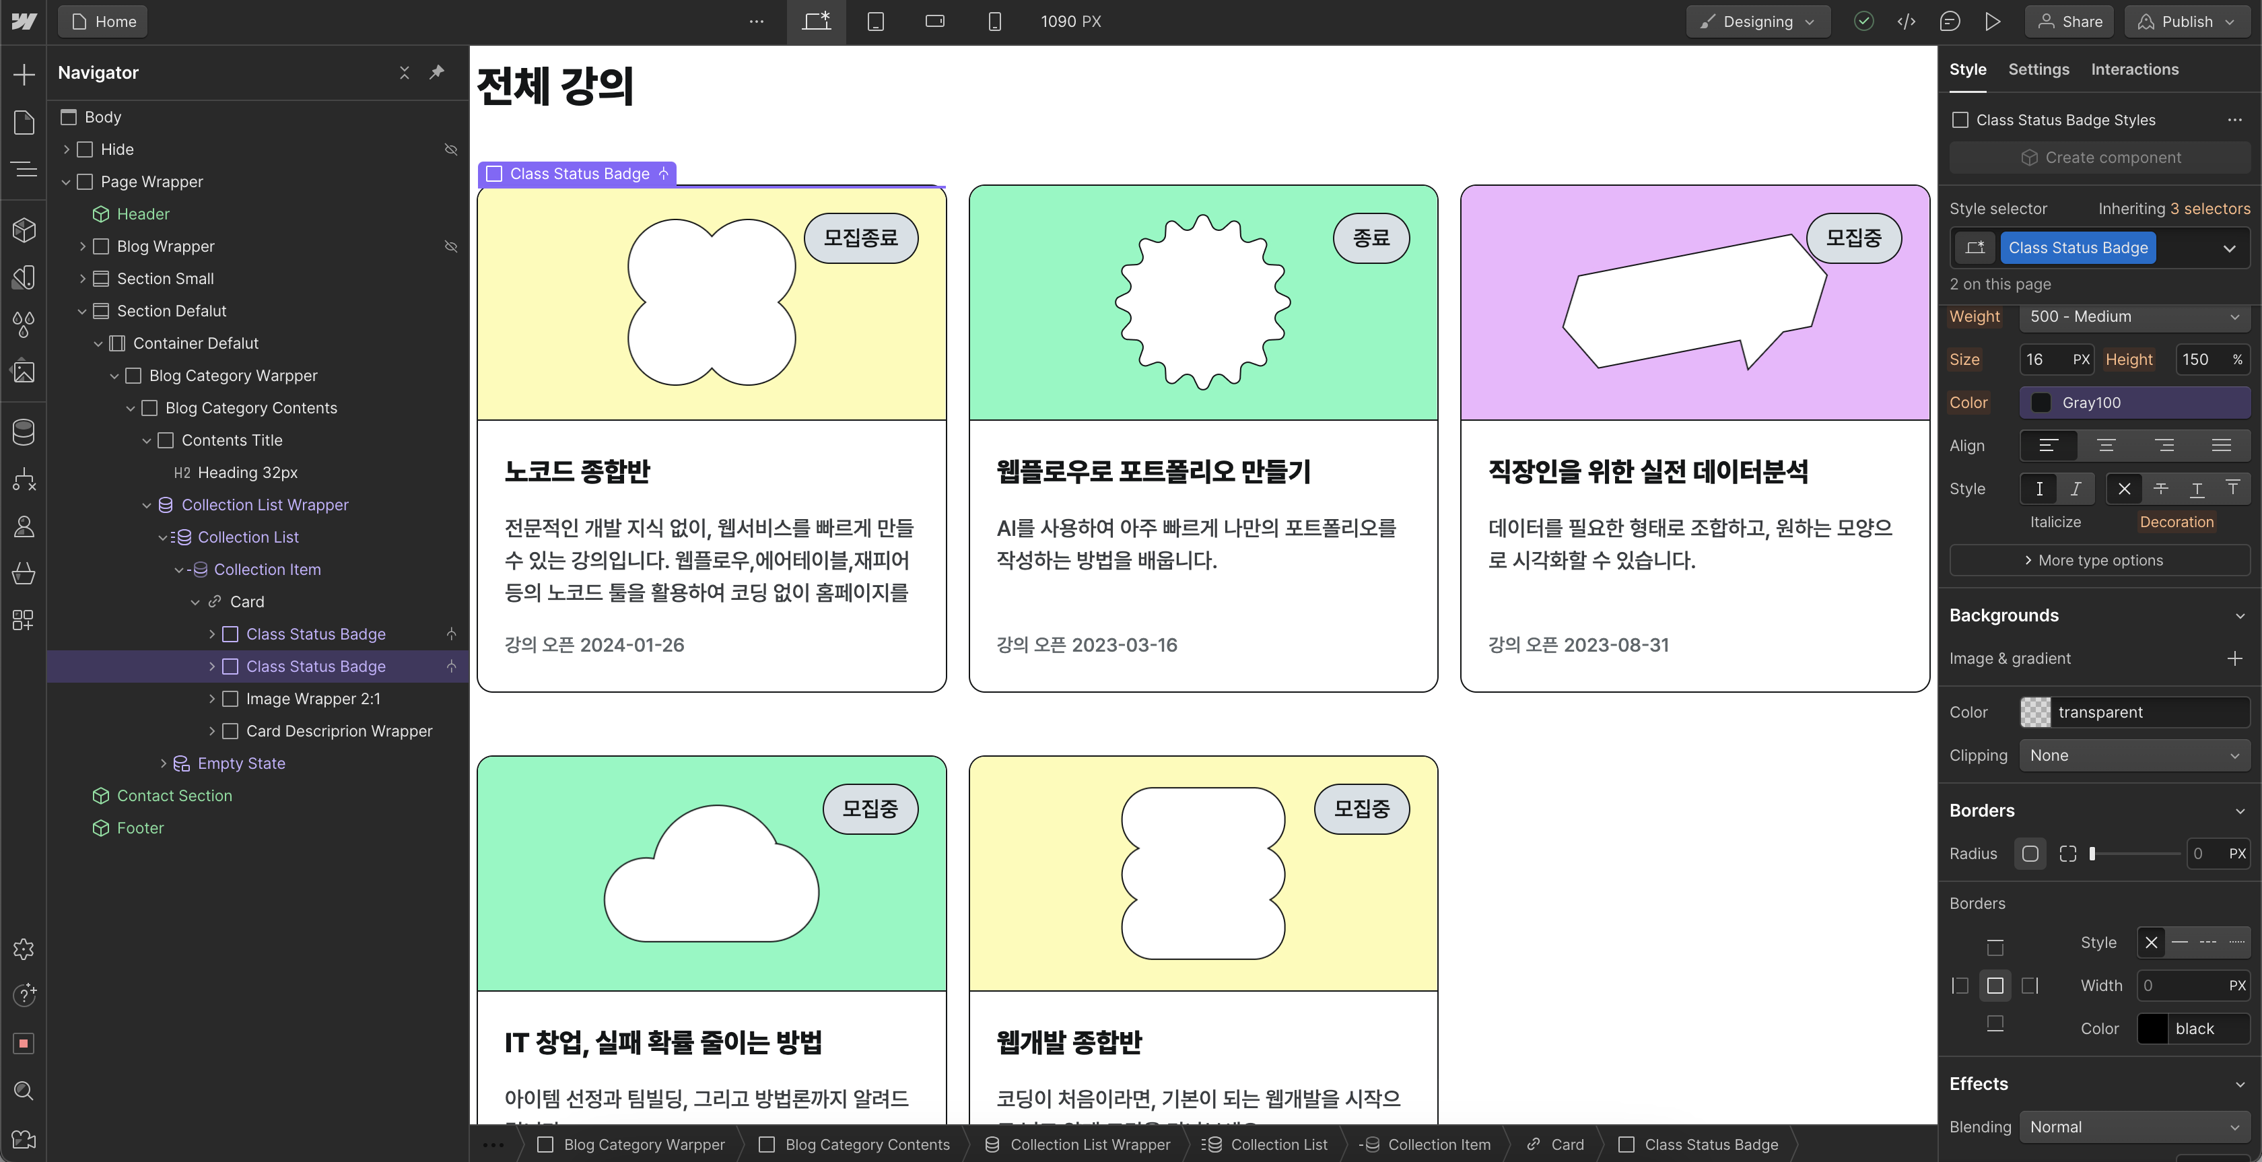The height and width of the screenshot is (1162, 2262).
Task: Switch to the Interactions tab
Action: click(2135, 69)
